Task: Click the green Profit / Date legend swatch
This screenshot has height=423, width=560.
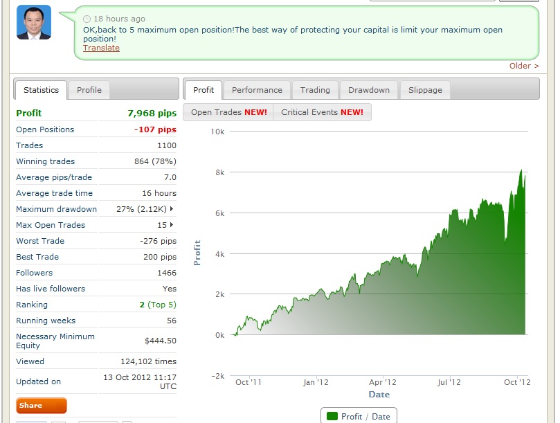Action: tap(332, 416)
